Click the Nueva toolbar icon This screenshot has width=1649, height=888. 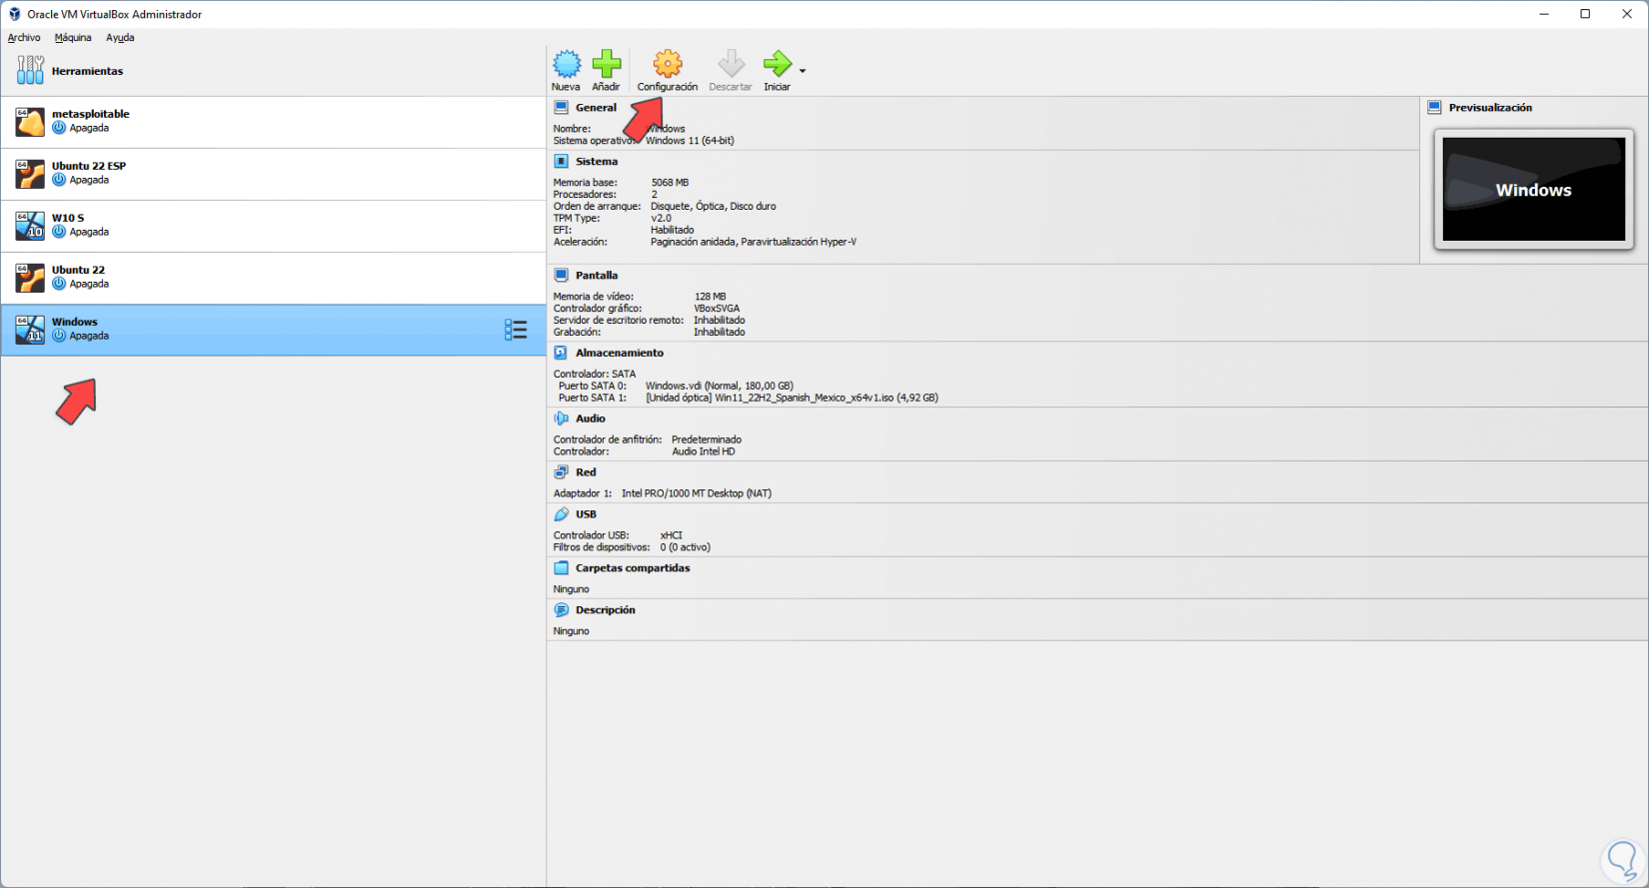(567, 64)
